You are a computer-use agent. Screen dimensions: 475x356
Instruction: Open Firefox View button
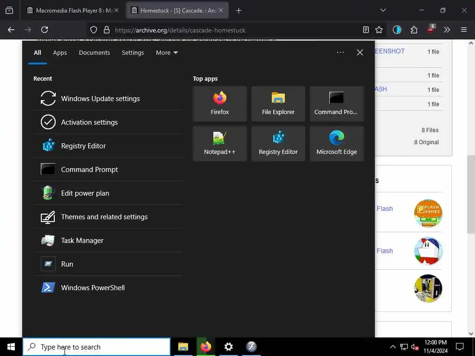click(9, 11)
